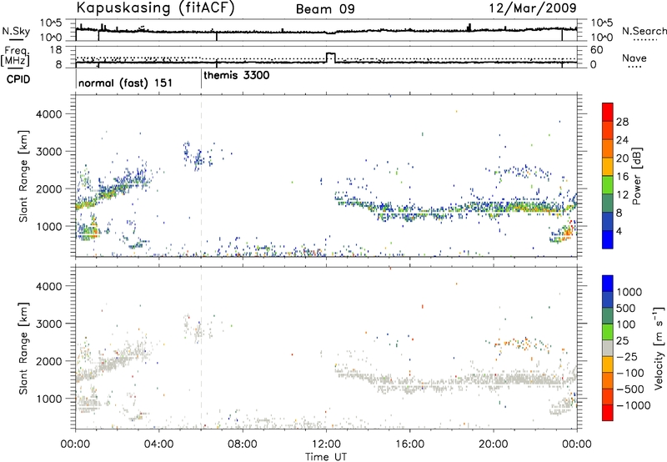Click the CPID row label
The image size is (667, 462).
[x=18, y=79]
